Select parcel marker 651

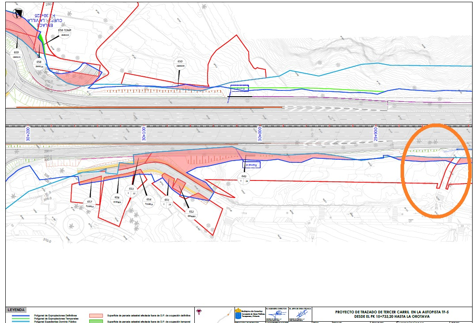[x=167, y=202]
